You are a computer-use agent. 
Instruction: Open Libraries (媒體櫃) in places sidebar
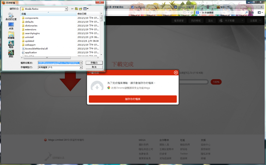[11, 36]
